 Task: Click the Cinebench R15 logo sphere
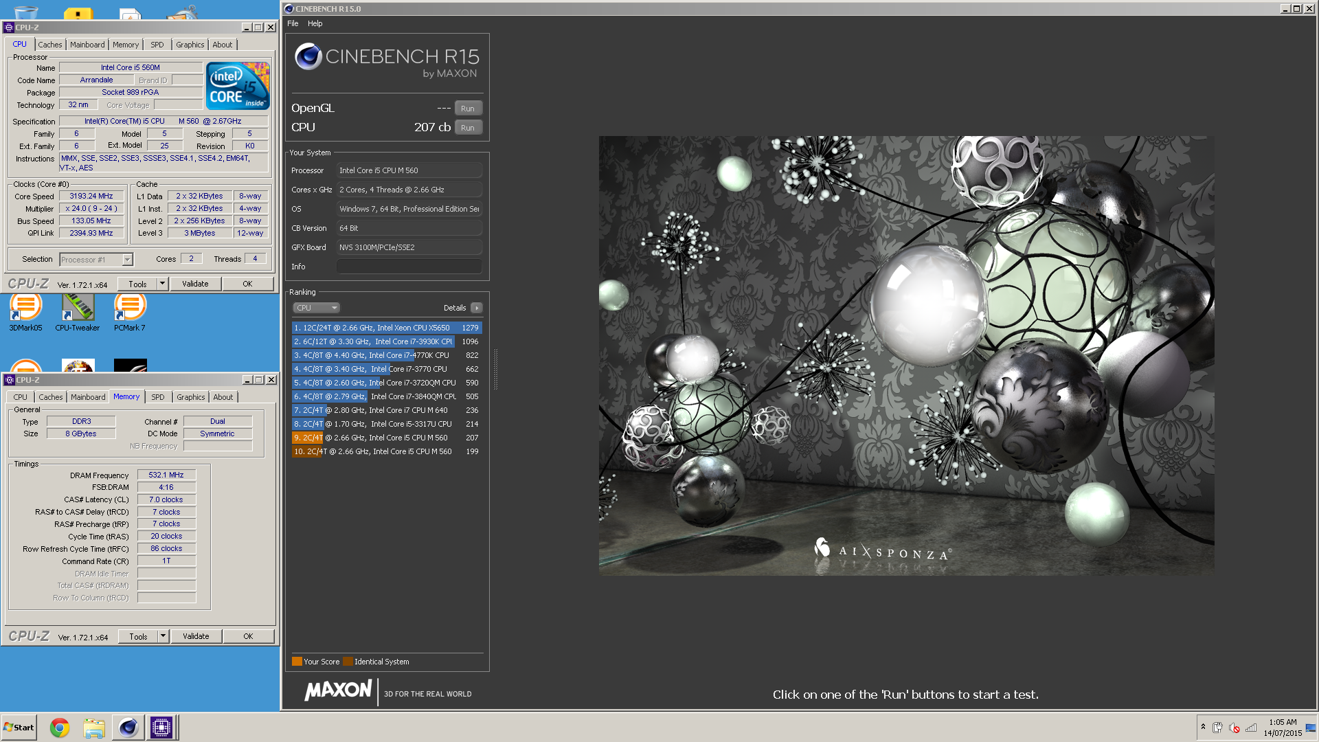coord(308,56)
